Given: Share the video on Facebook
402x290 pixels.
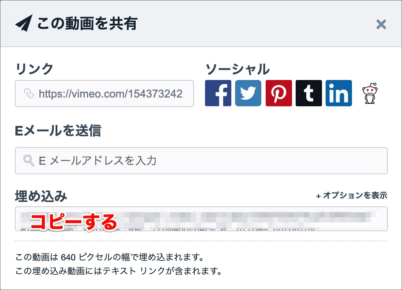Looking at the screenshot, I should click(x=218, y=93).
